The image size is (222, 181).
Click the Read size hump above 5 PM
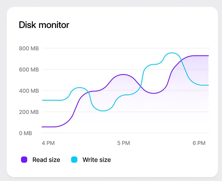[123, 74]
